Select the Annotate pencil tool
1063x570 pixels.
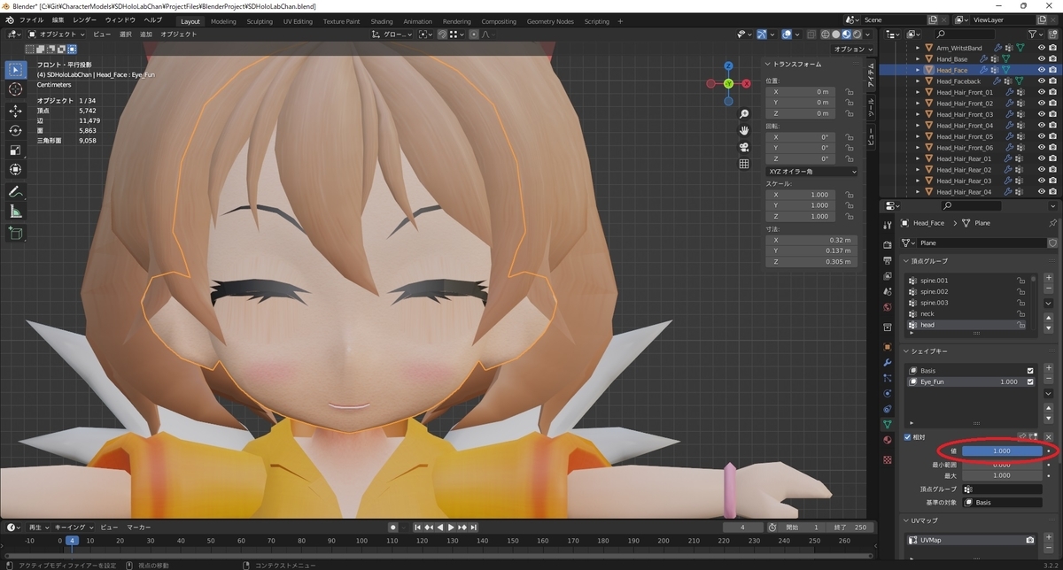[x=15, y=192]
